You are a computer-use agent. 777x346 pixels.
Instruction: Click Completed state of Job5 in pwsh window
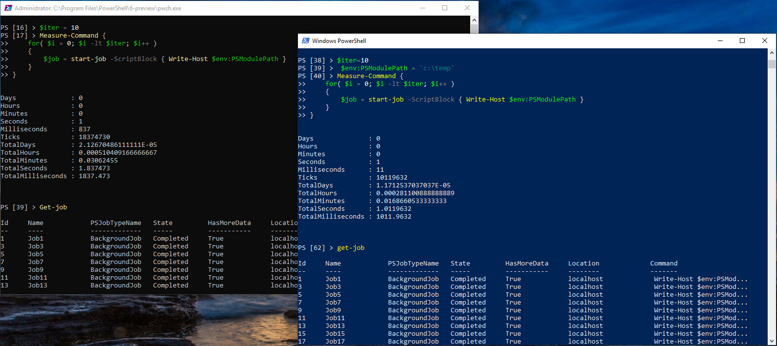tap(171, 254)
